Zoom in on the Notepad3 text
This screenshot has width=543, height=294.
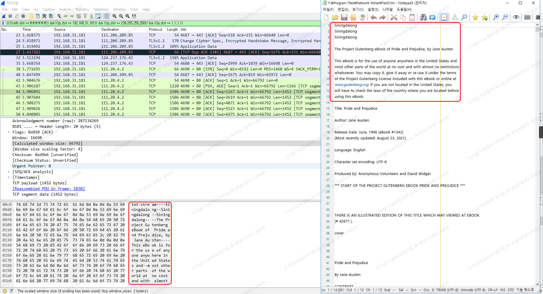coord(496,17)
